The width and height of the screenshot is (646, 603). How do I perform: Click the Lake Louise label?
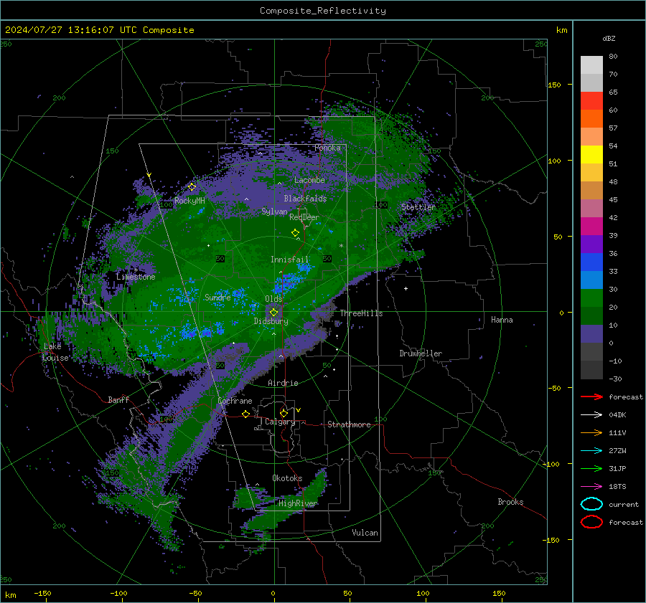[x=55, y=352]
